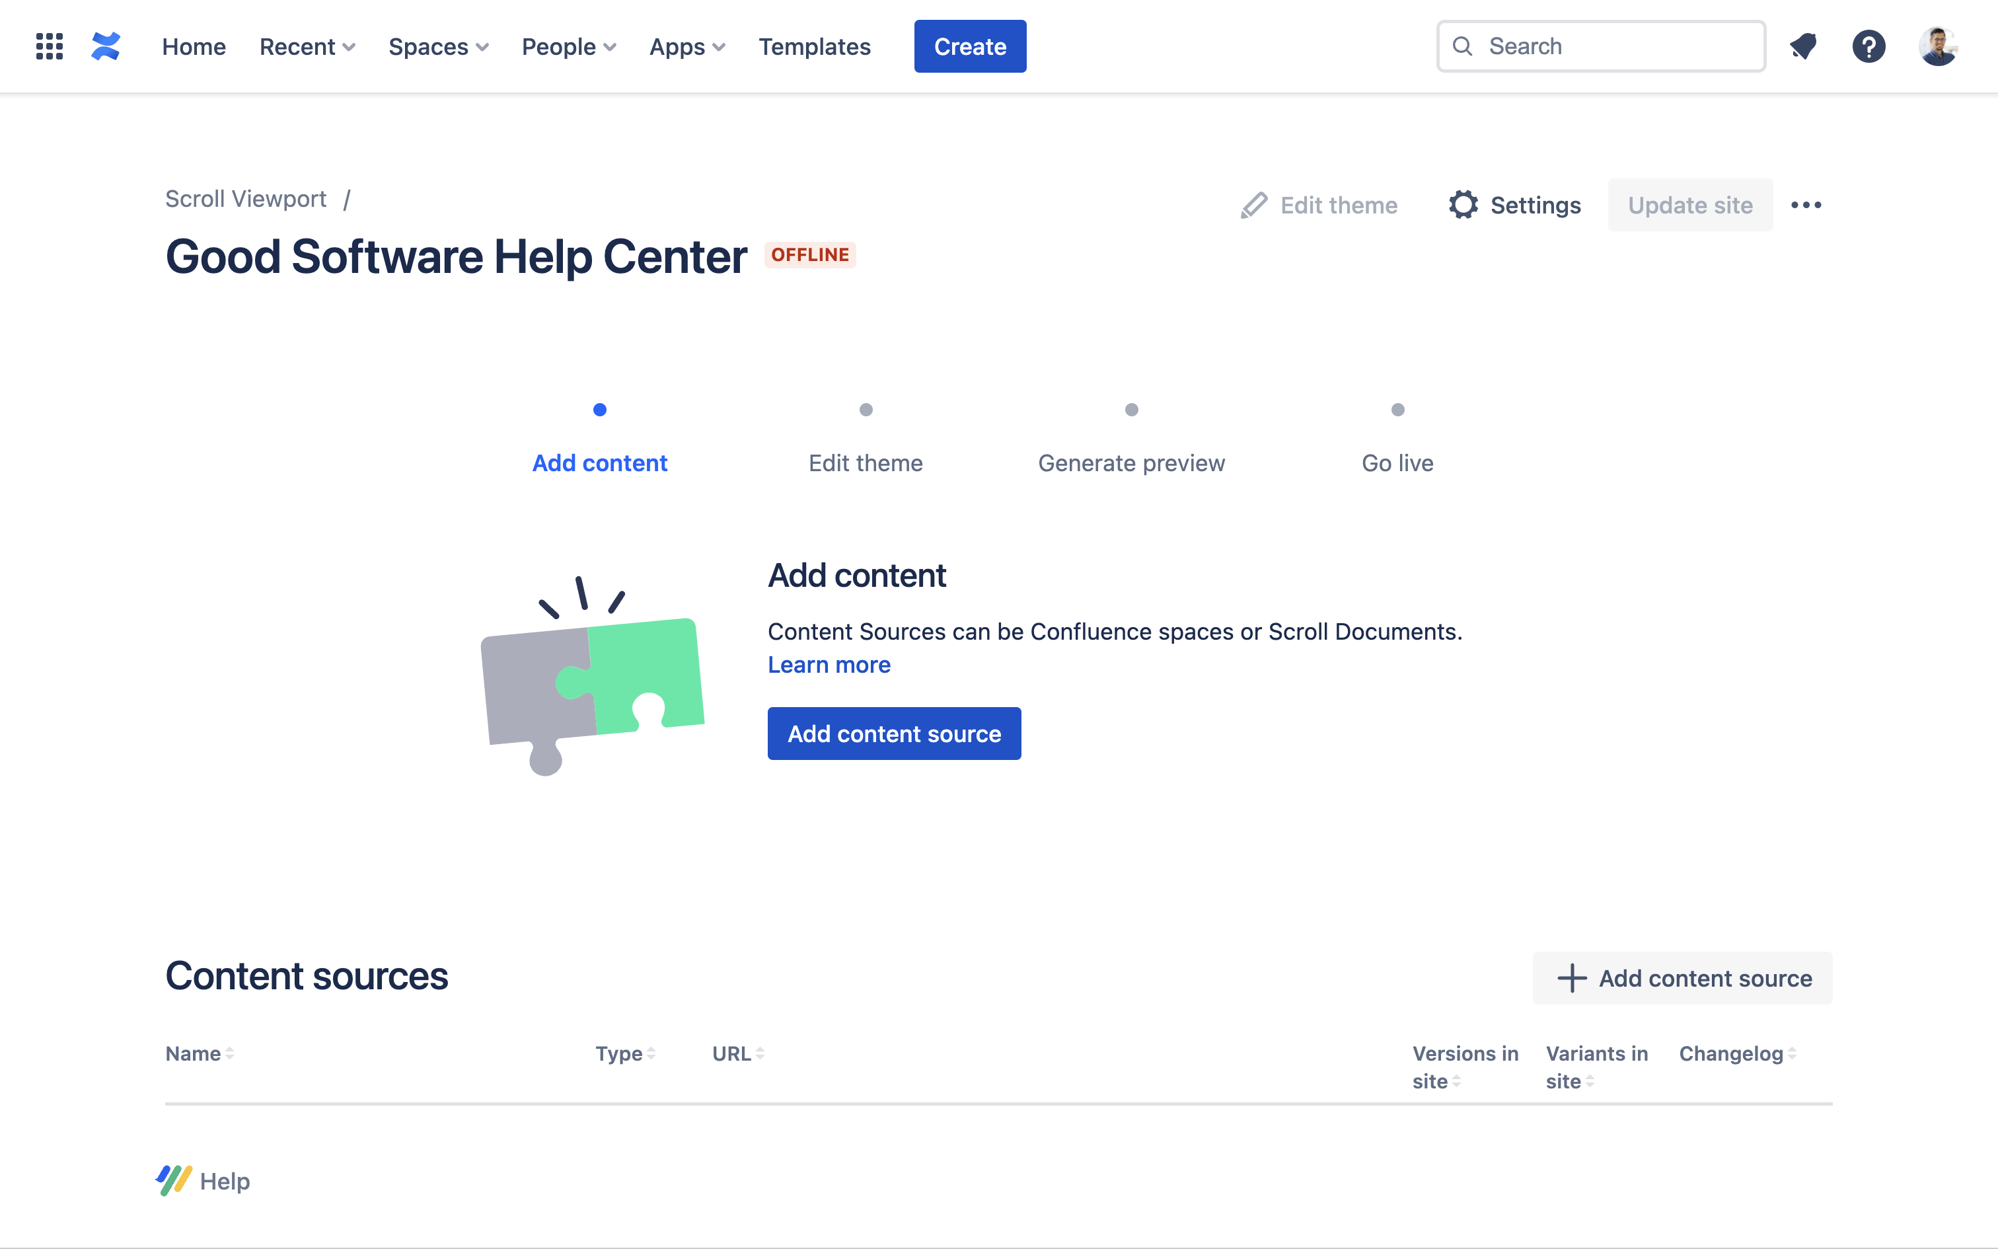
Task: Open the more actions ellipsis menu
Action: point(1806,205)
